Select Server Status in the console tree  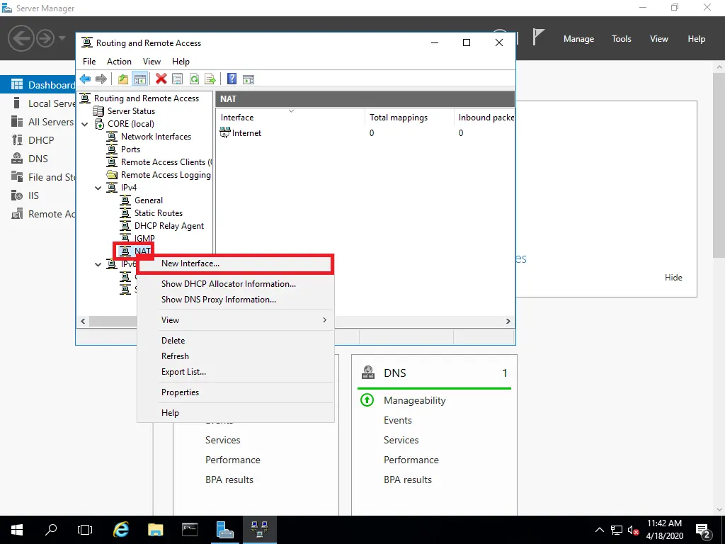[x=131, y=111]
